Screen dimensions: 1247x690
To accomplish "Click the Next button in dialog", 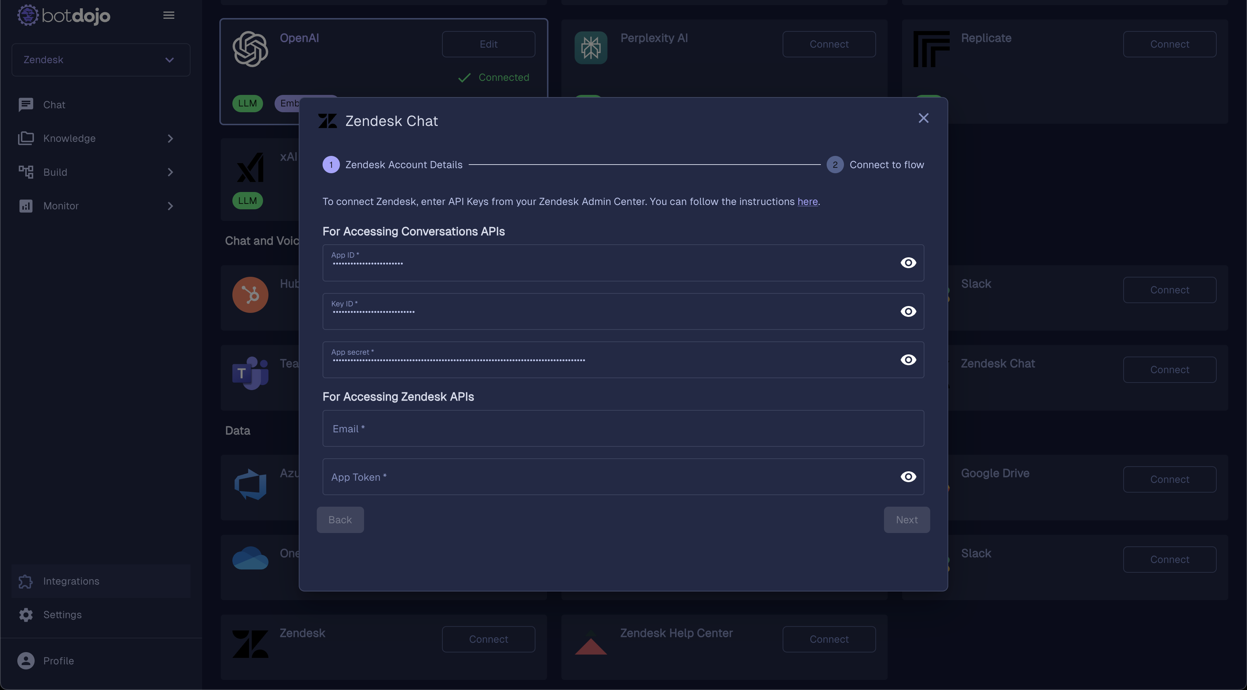I will [x=906, y=520].
